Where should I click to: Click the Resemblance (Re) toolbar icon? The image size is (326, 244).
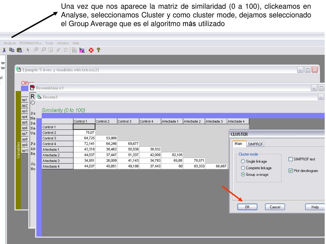click(74, 50)
